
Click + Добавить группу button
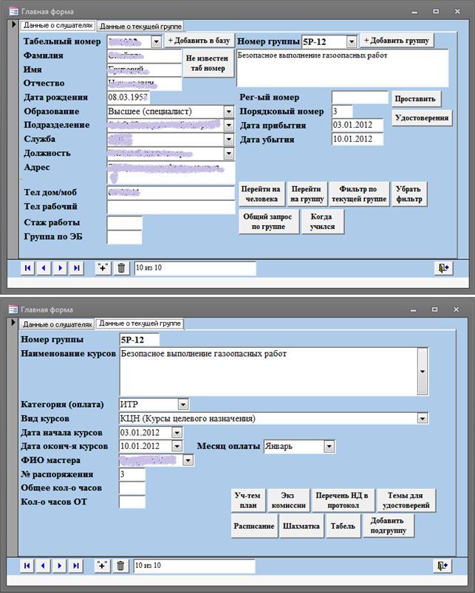click(x=397, y=41)
